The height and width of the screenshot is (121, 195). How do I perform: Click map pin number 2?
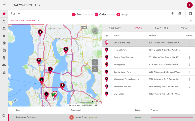tap(46, 95)
